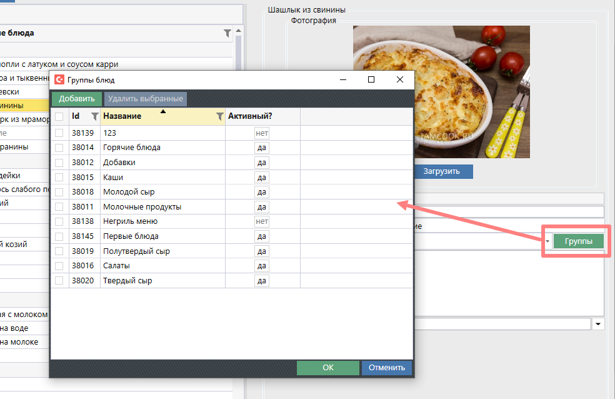The image size is (615, 399).
Task: Open dropdown arrow left of Группы button
Action: [x=547, y=242]
